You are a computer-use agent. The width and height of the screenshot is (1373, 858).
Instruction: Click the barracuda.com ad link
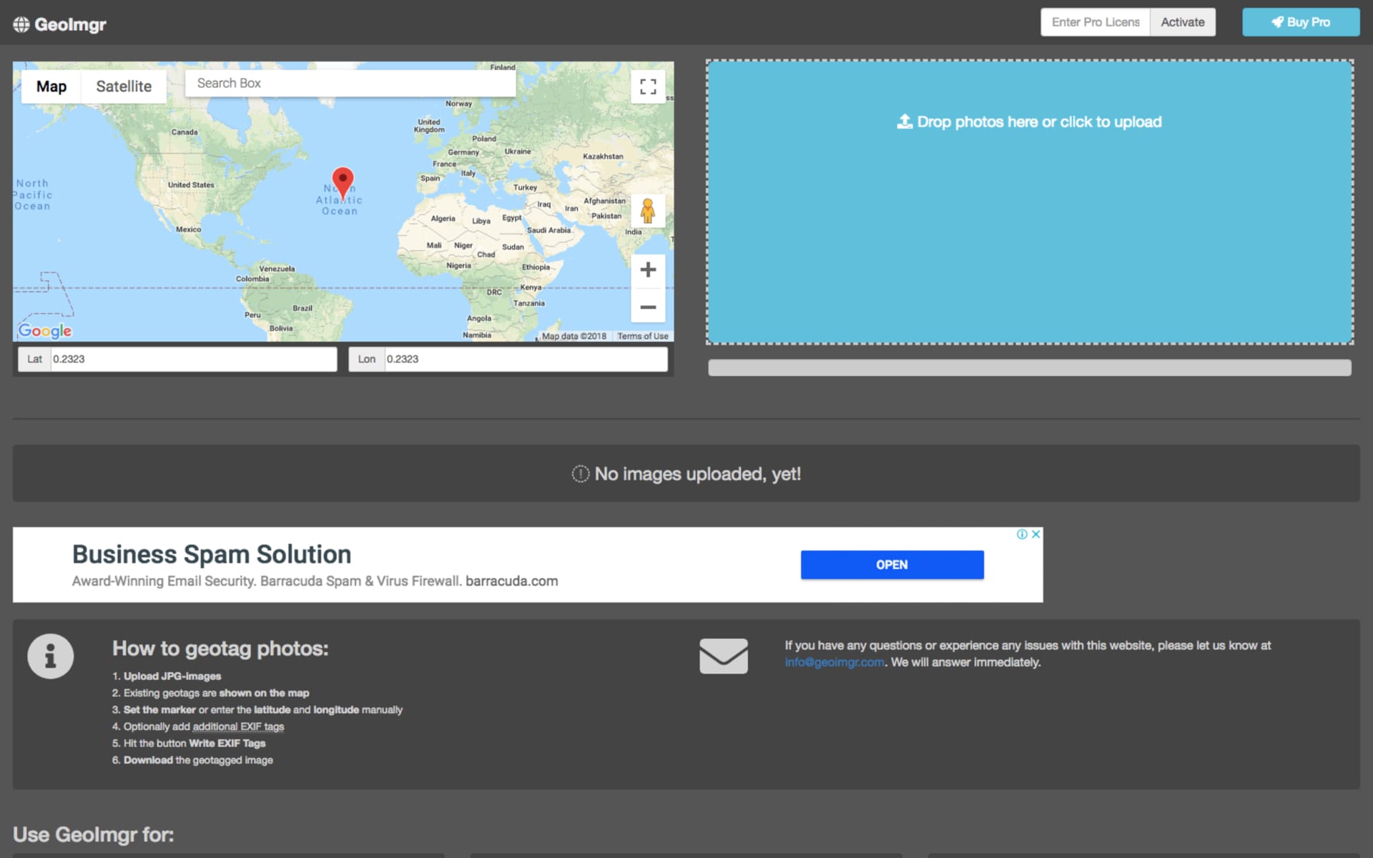click(512, 581)
